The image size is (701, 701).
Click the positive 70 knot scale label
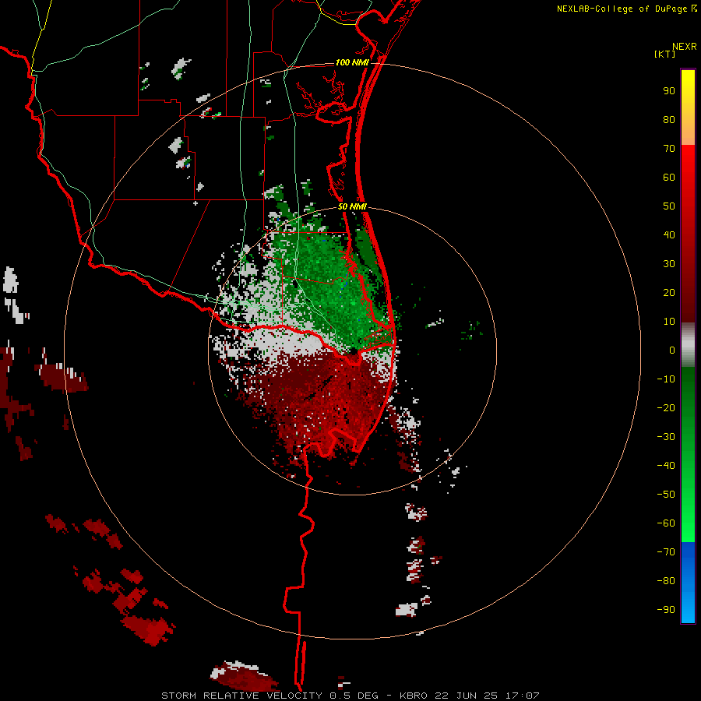pyautogui.click(x=669, y=149)
